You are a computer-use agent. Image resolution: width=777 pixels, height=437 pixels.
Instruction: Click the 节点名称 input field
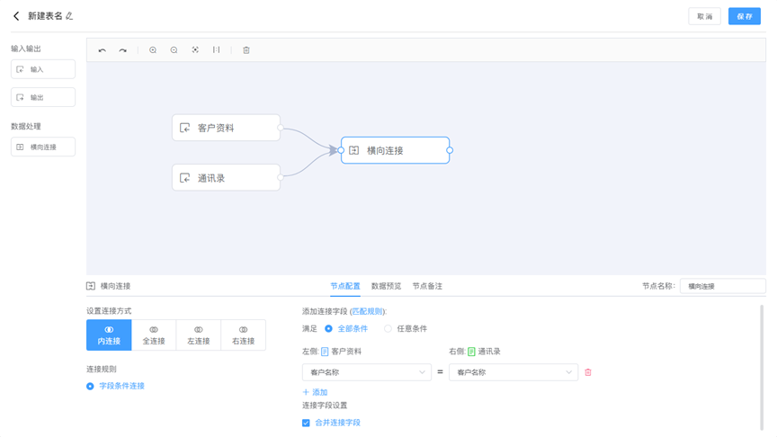coord(722,286)
